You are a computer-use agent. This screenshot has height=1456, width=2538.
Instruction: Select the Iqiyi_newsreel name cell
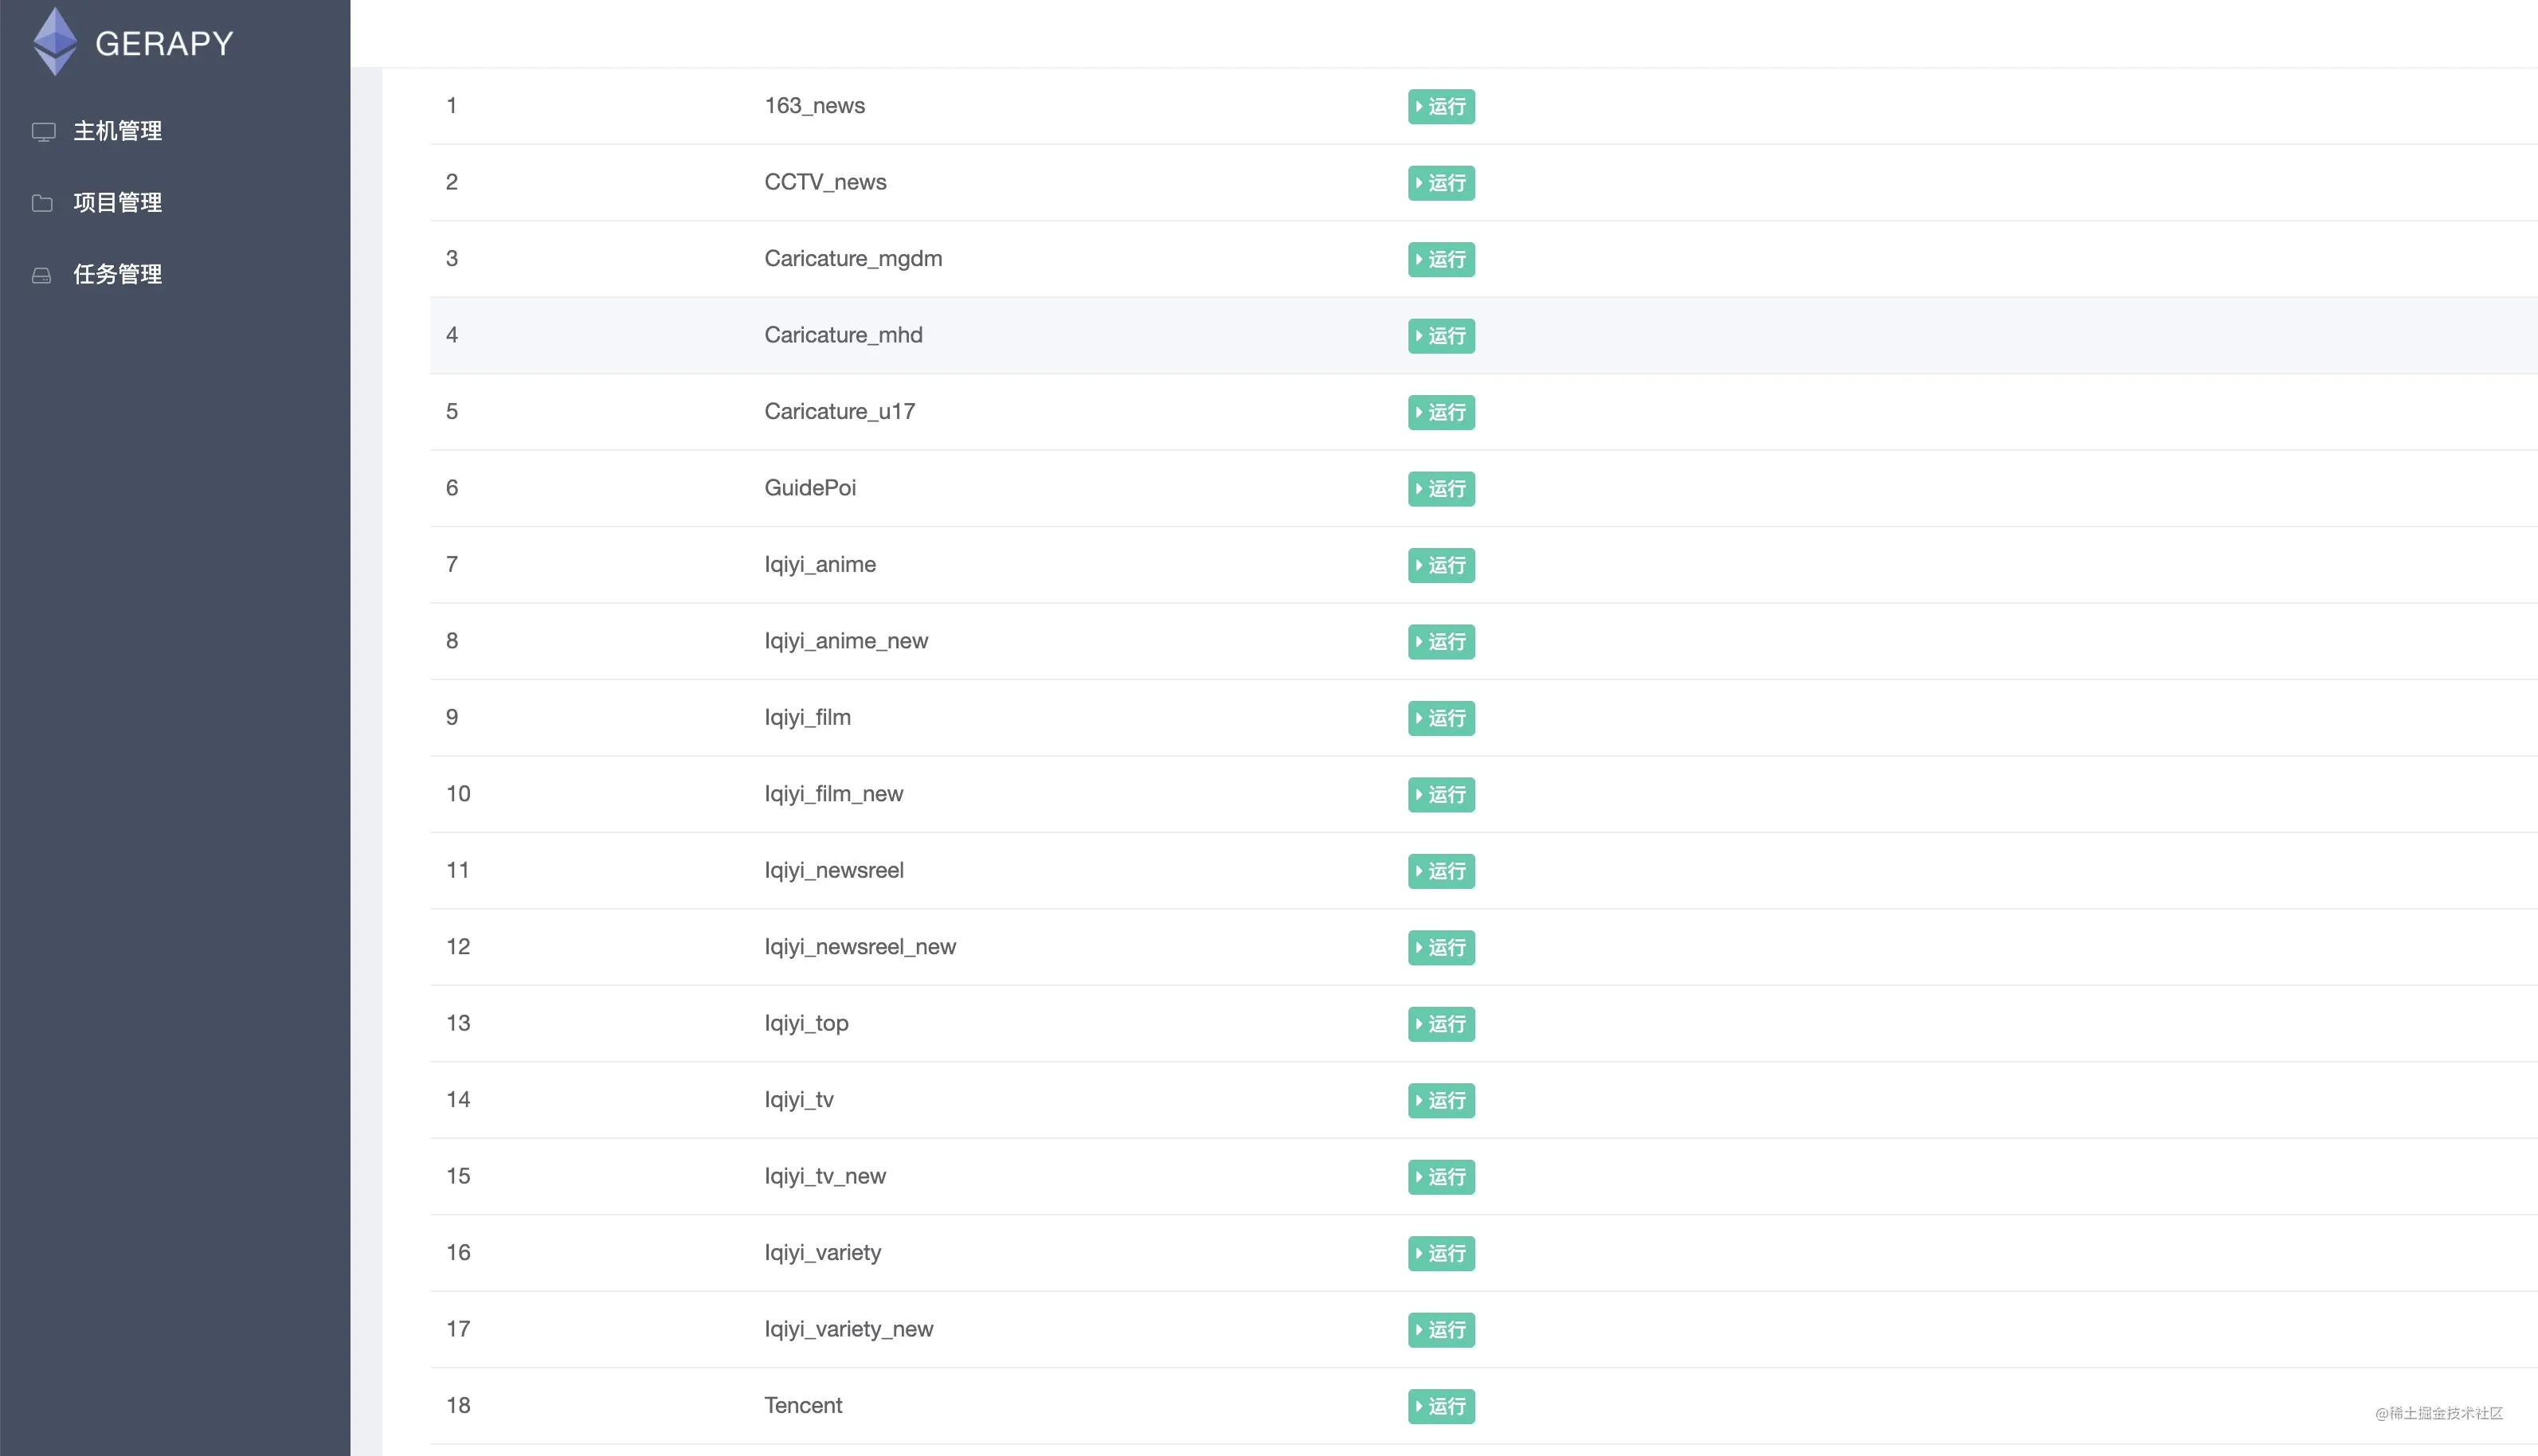(x=834, y=870)
